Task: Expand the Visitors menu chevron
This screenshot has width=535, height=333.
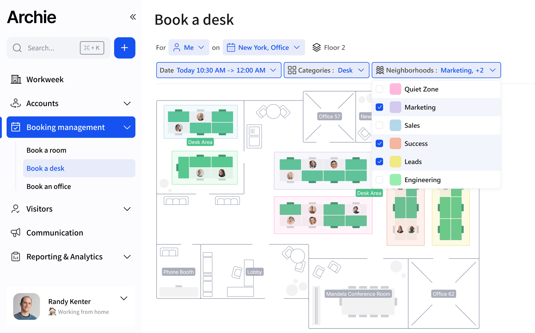Action: click(127, 209)
